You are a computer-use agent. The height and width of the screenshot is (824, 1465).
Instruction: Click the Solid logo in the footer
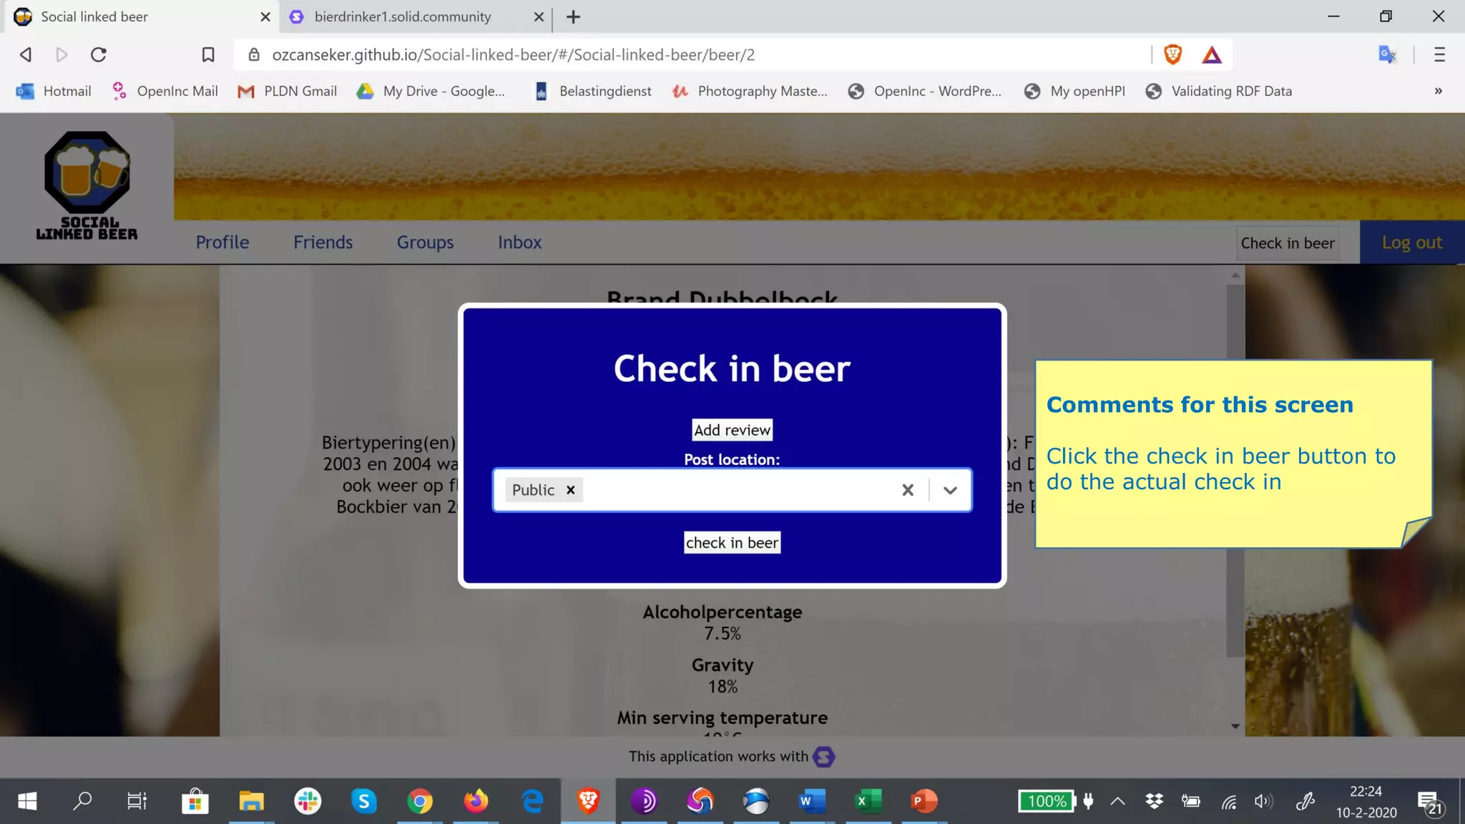point(824,757)
